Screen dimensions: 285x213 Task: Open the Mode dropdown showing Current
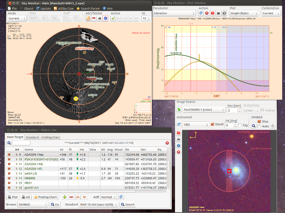coord(17,18)
